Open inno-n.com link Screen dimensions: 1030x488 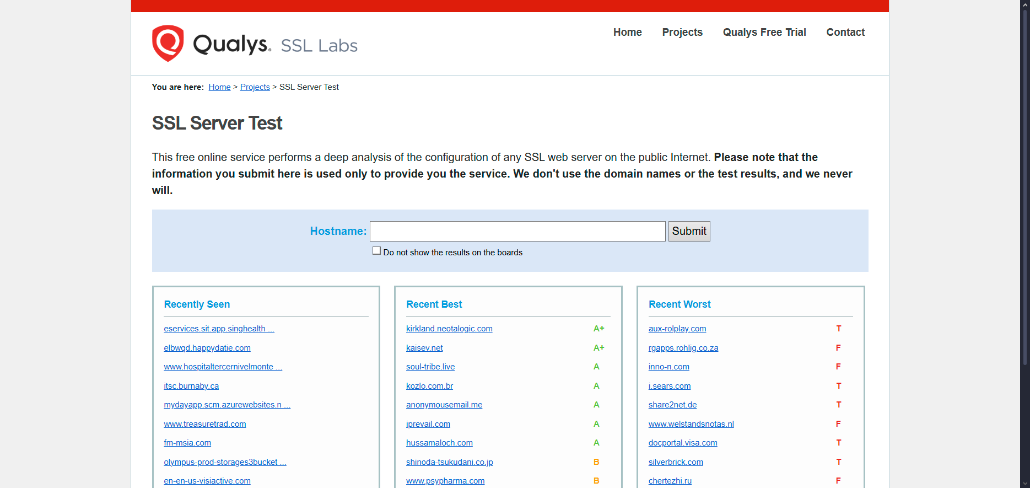point(669,367)
